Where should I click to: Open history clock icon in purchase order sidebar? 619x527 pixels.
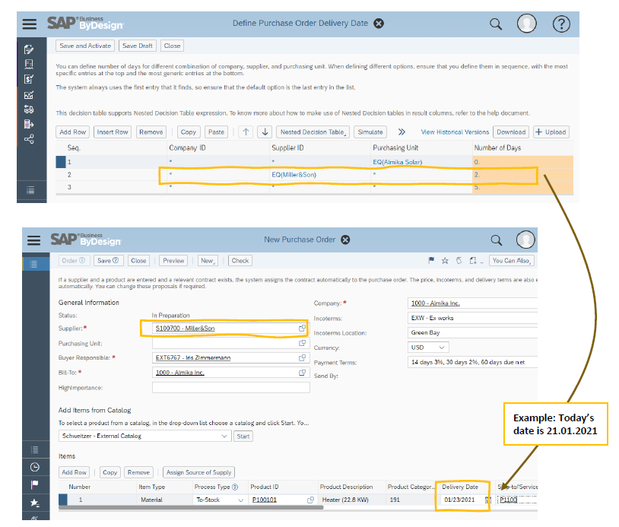[x=35, y=467]
